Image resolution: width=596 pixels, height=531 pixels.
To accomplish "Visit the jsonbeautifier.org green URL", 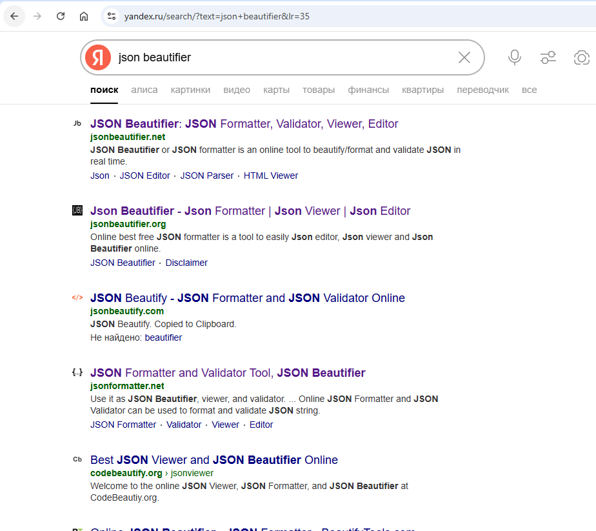I will pyautogui.click(x=128, y=224).
